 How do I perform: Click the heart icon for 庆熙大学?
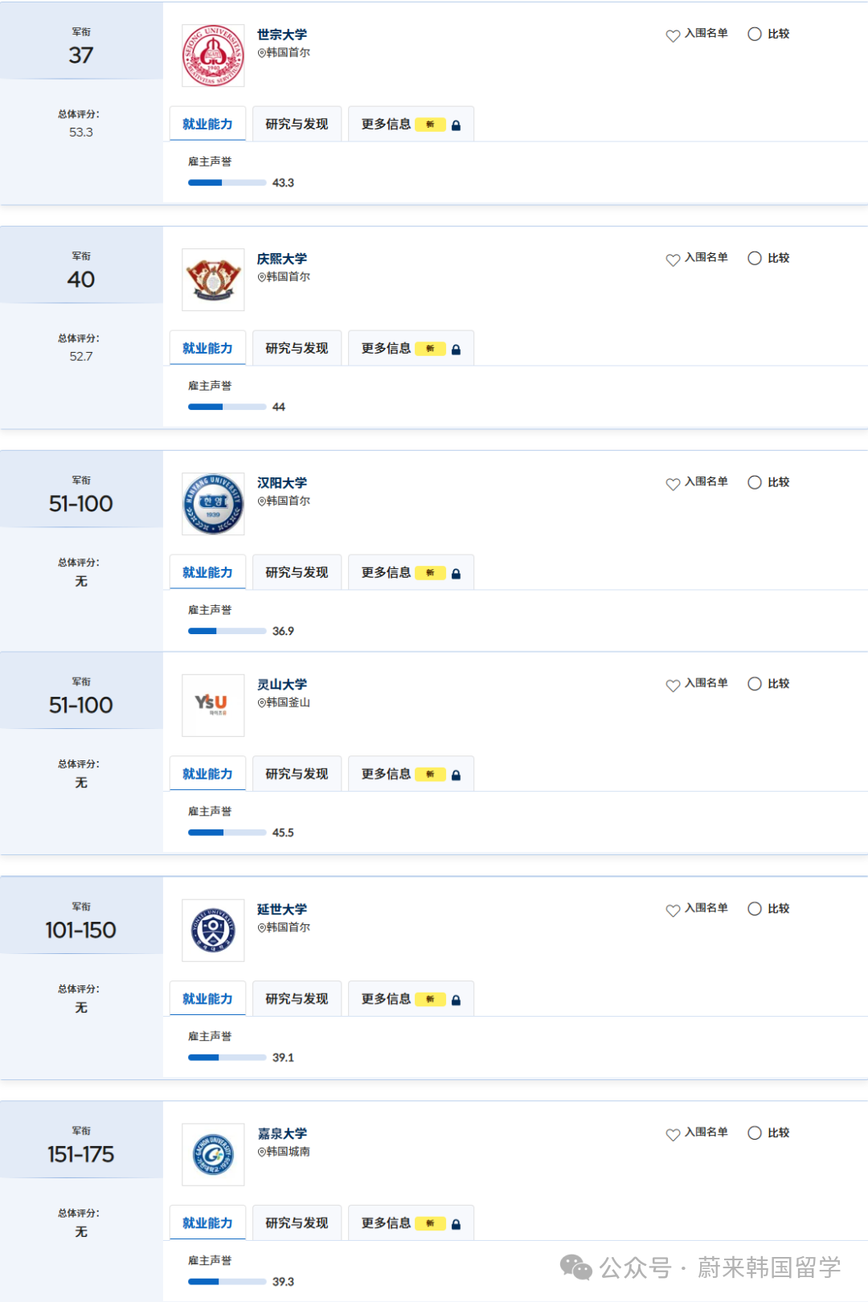pyautogui.click(x=673, y=260)
